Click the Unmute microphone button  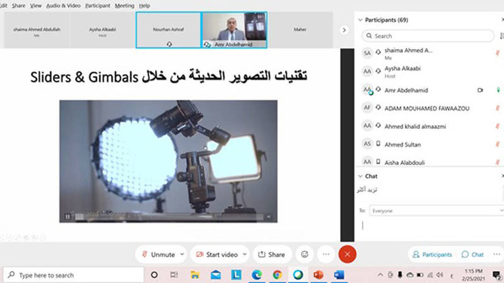pyautogui.click(x=158, y=255)
